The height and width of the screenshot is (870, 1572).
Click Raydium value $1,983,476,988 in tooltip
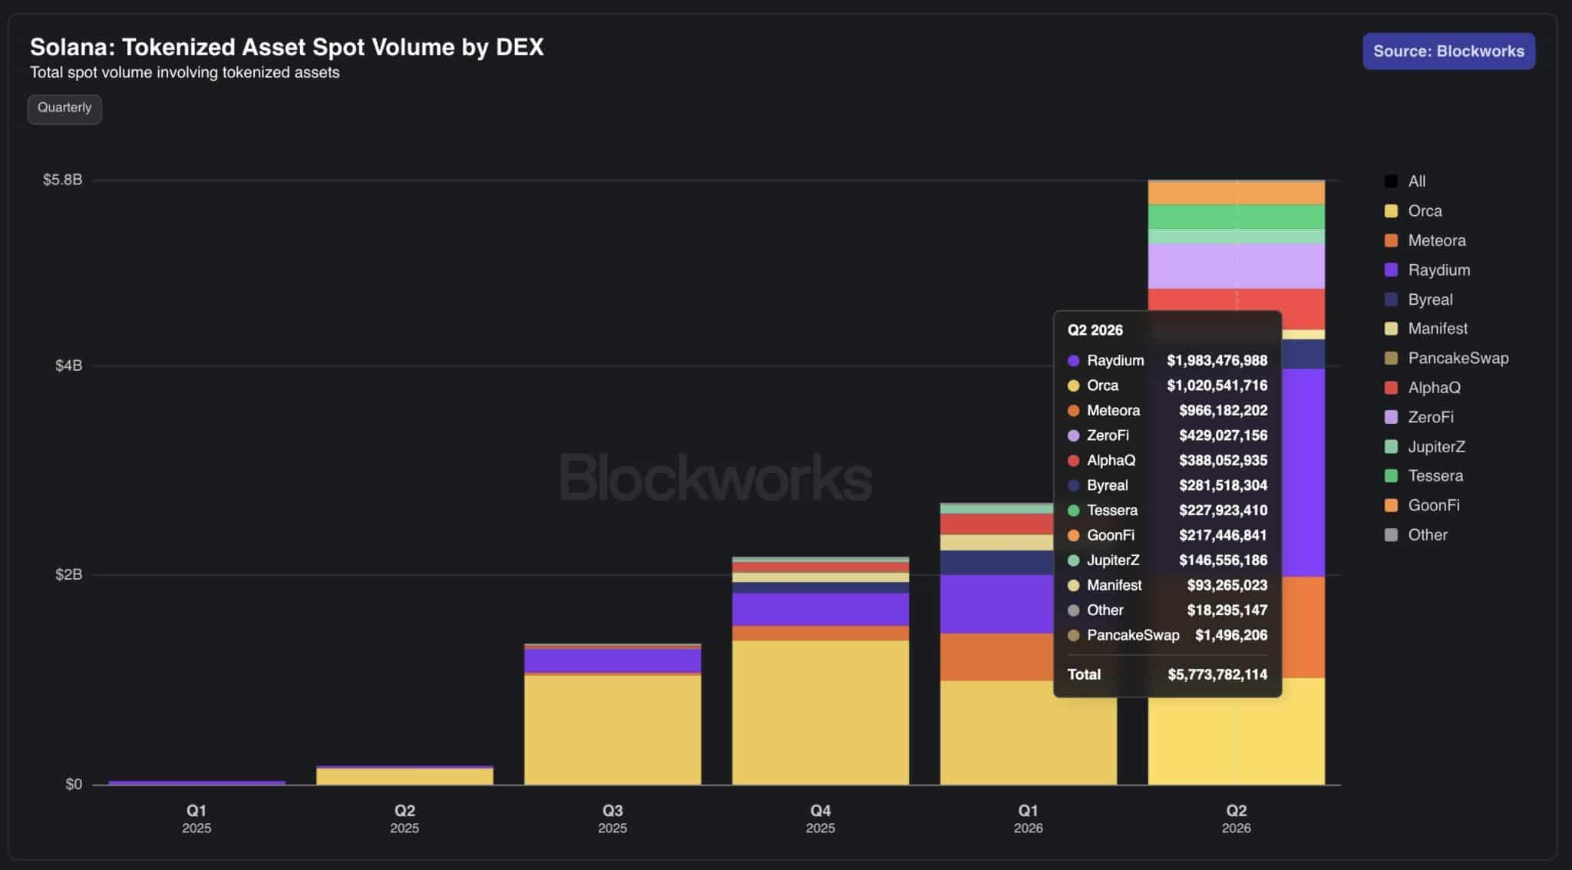[x=1217, y=360]
